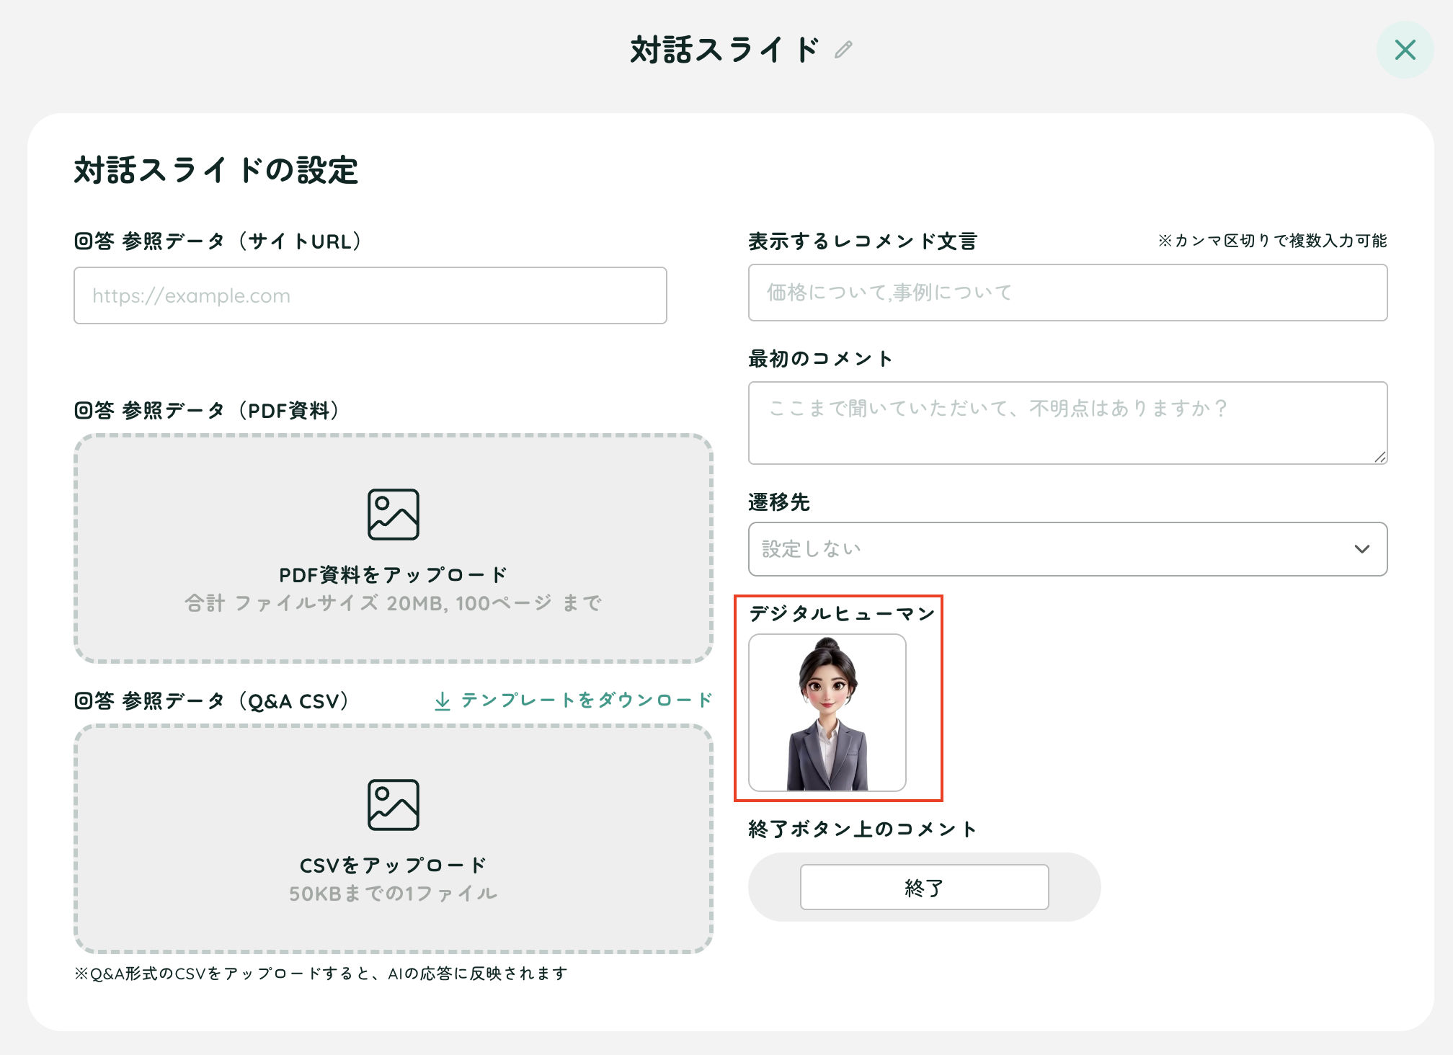Viewport: 1453px width, 1055px height.
Task: Click the 終了 button text field
Action: [x=924, y=887]
